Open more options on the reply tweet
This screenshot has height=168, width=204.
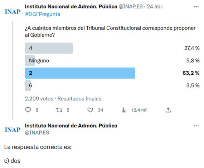click(x=196, y=126)
